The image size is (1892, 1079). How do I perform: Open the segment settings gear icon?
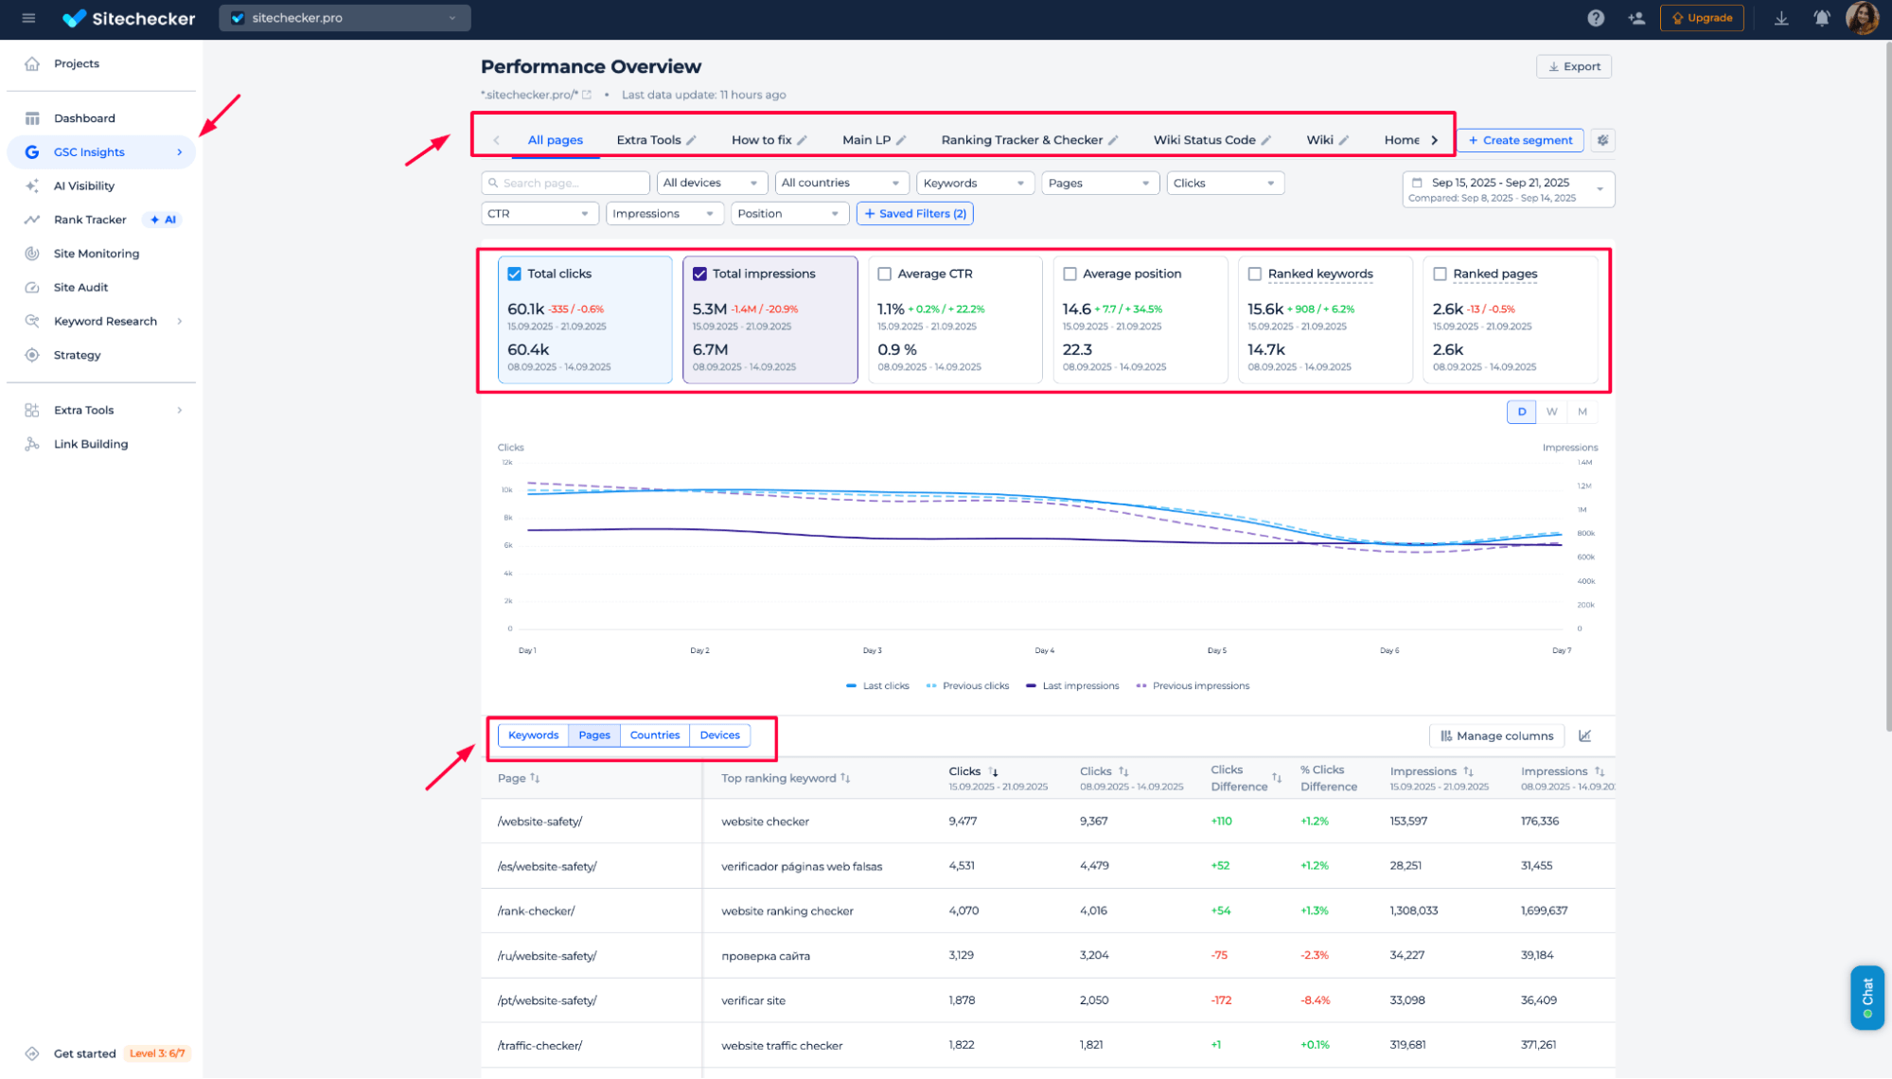[x=1602, y=140]
